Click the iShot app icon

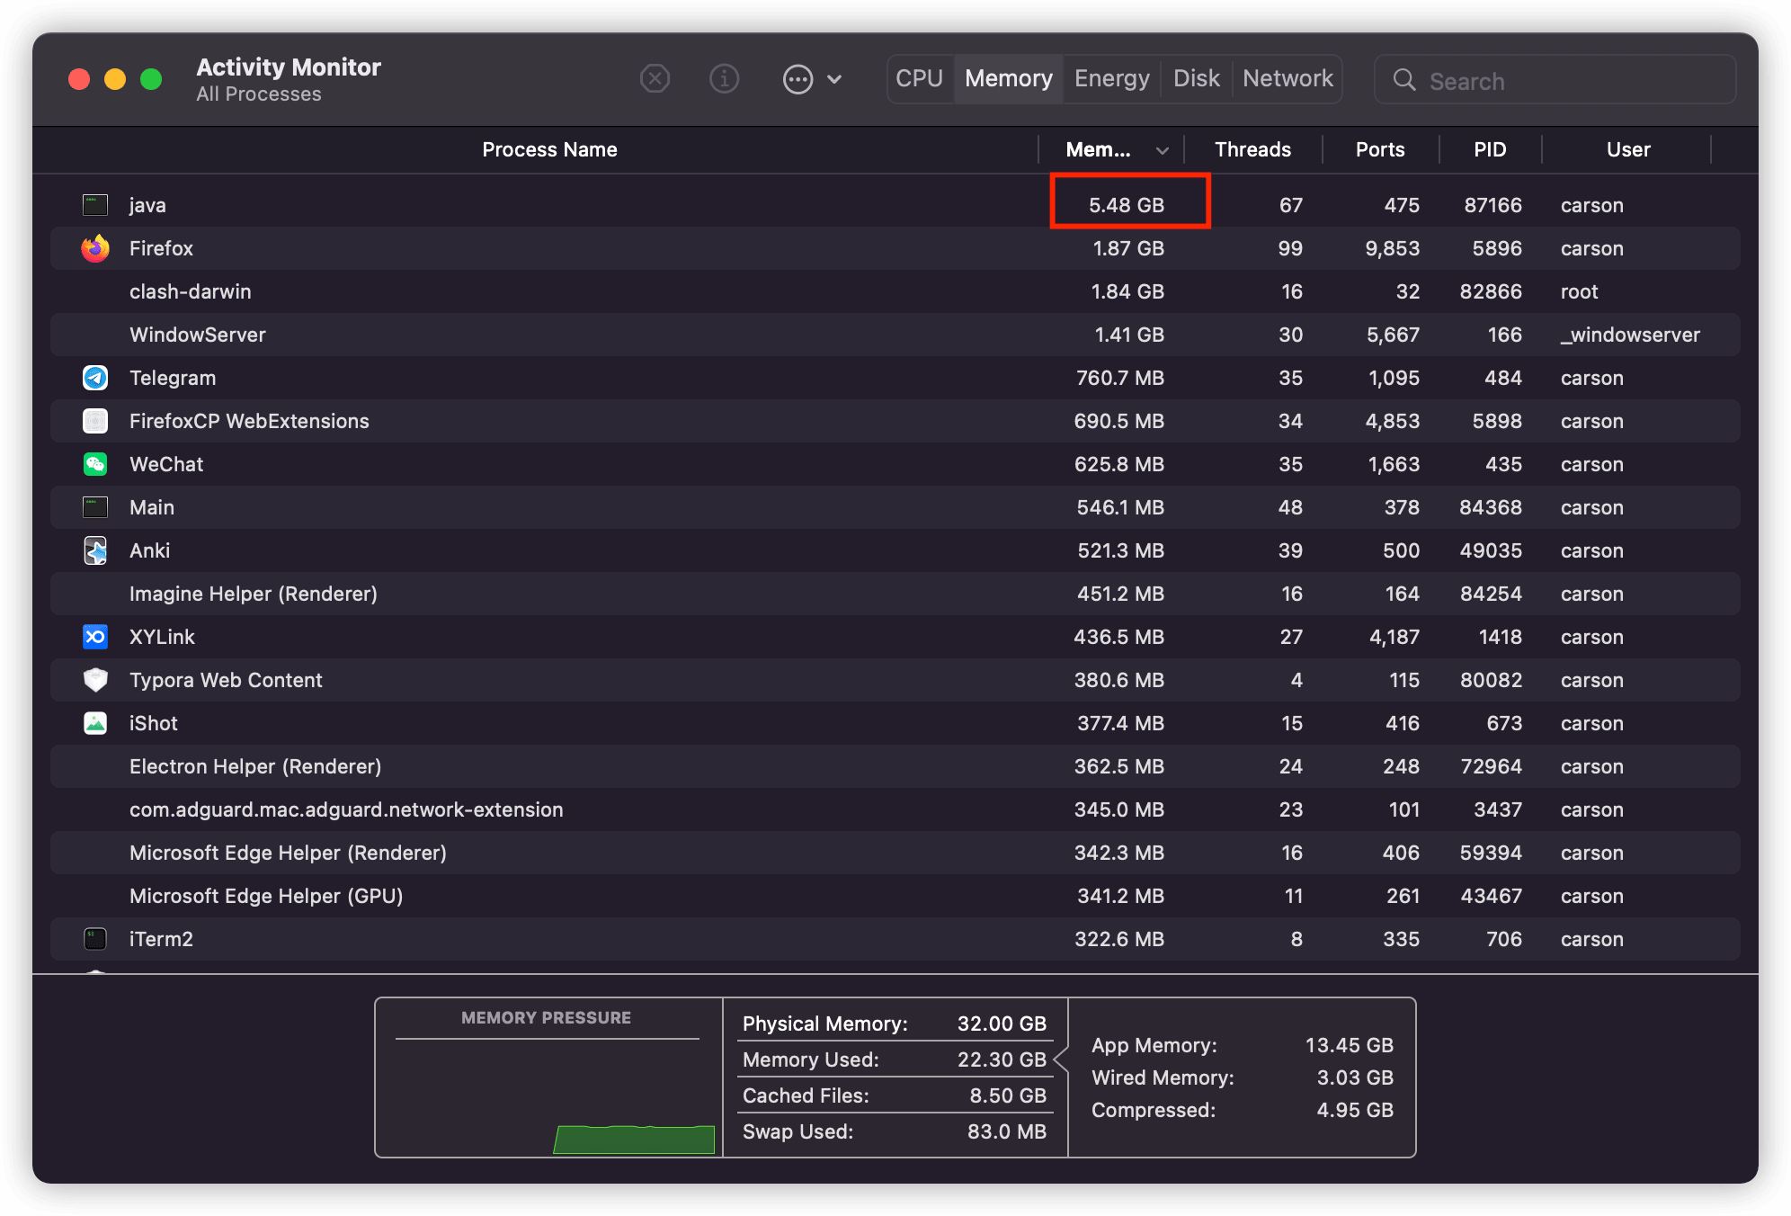95,723
